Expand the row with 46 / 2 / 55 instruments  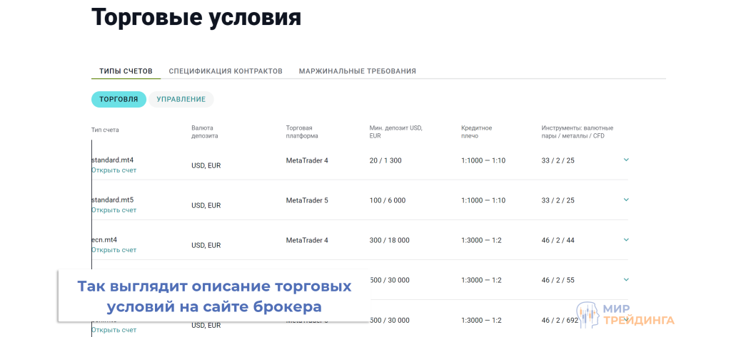626,279
